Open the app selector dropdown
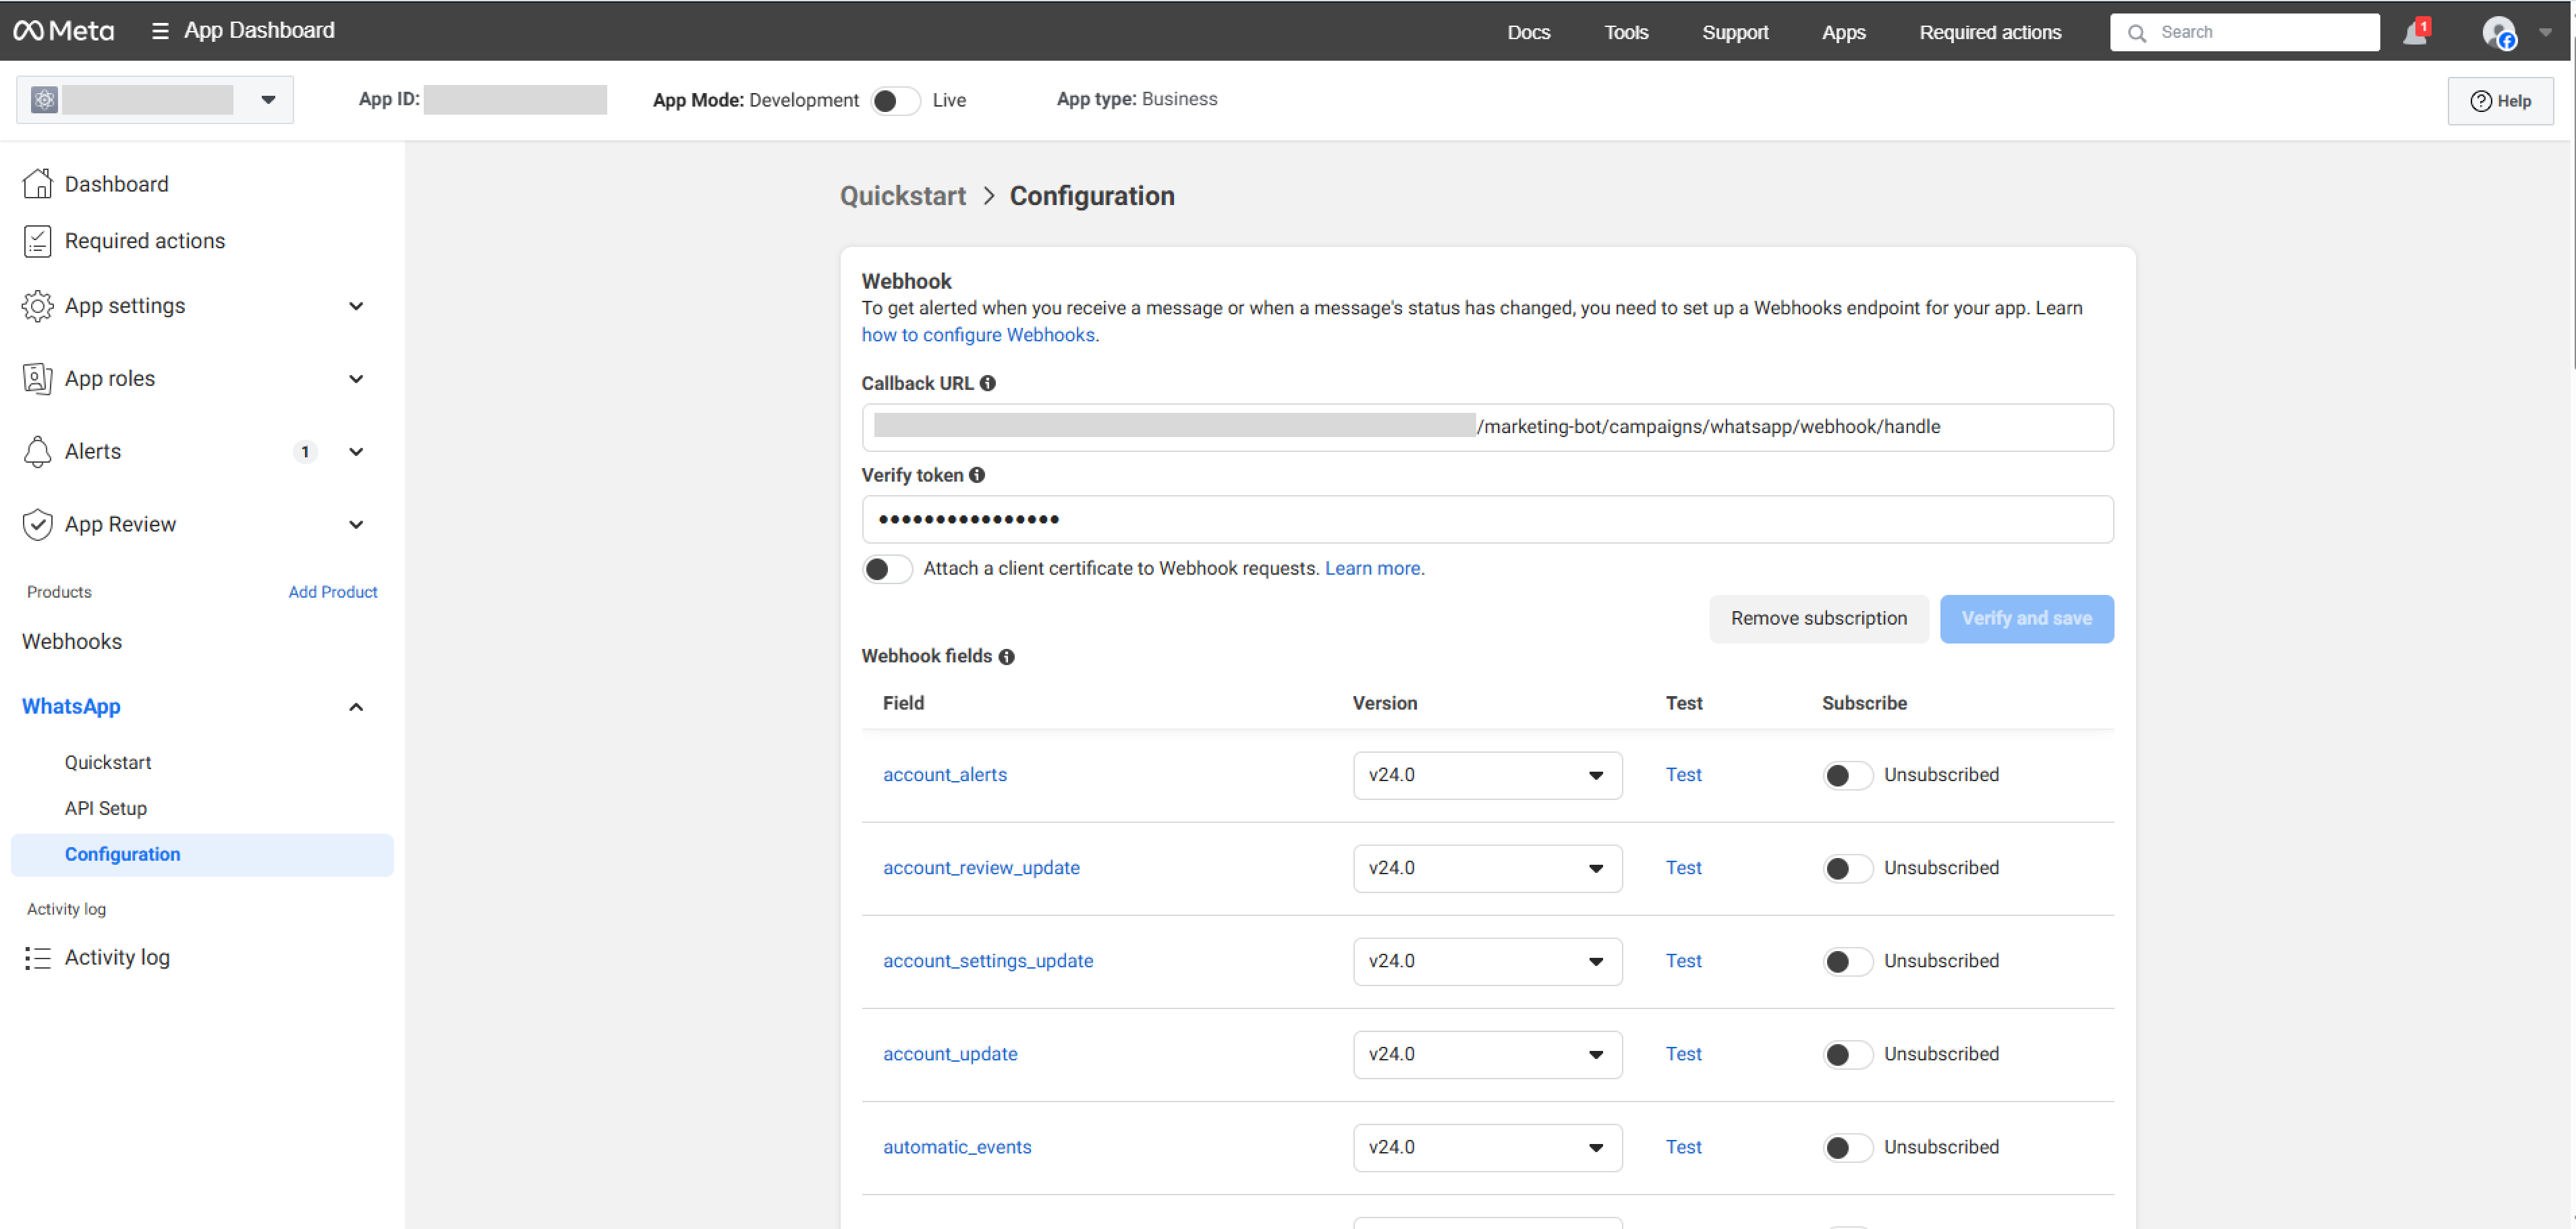 (267, 99)
